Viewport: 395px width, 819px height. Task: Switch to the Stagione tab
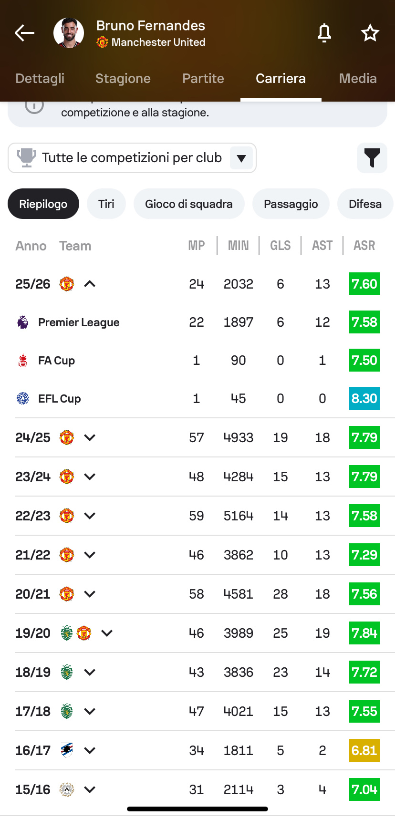click(x=123, y=78)
